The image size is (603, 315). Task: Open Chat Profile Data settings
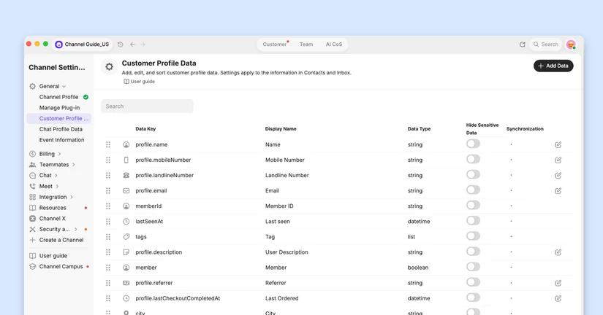click(x=61, y=129)
